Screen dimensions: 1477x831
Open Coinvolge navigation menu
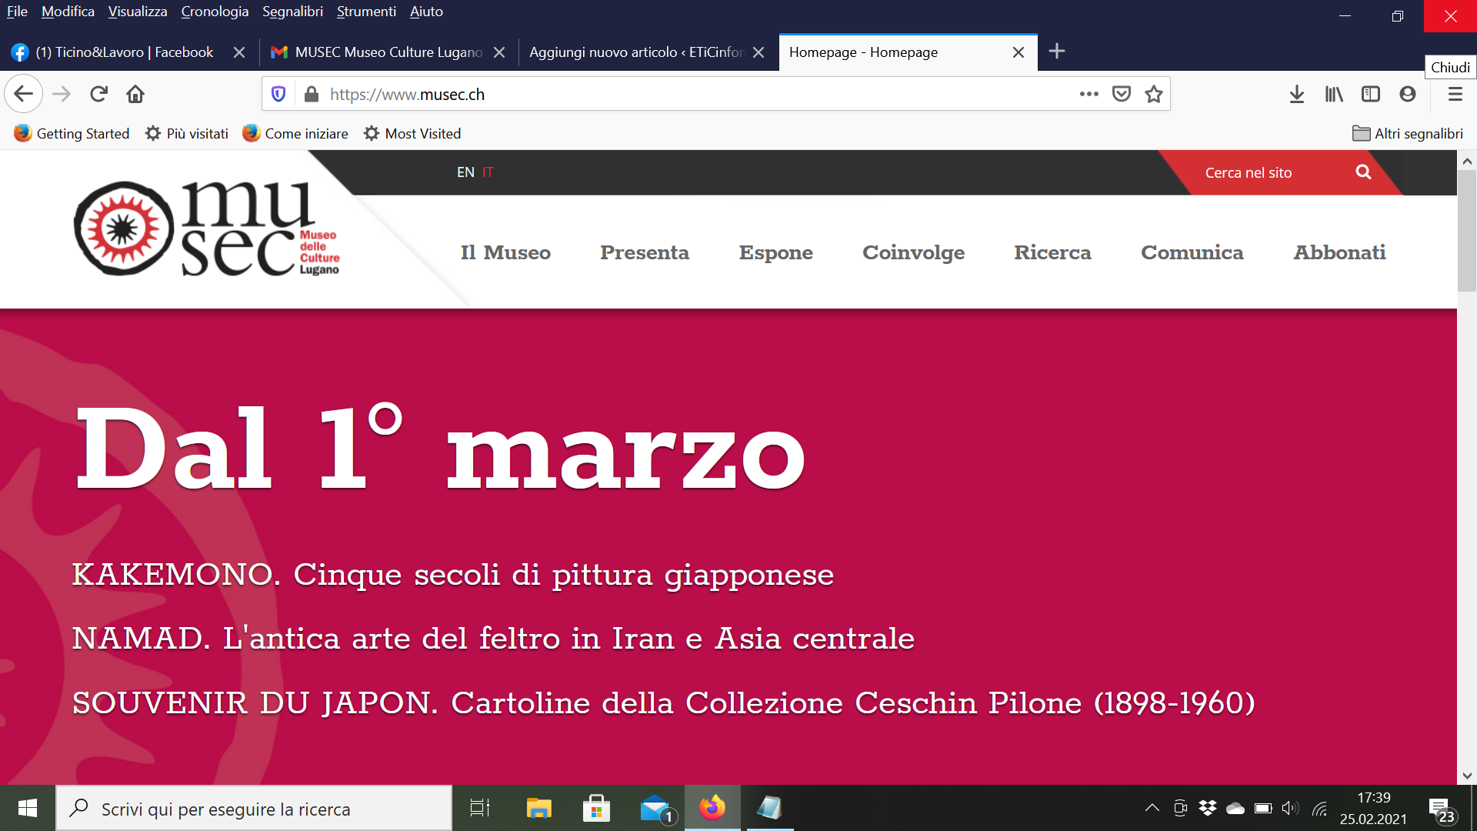point(913,252)
